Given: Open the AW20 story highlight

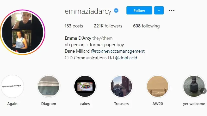Looking at the screenshot, I should (x=158, y=86).
